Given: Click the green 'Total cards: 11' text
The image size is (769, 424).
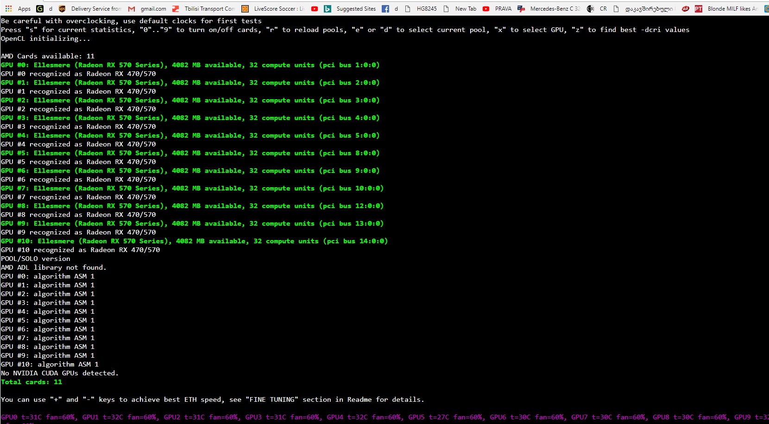Looking at the screenshot, I should coord(32,382).
